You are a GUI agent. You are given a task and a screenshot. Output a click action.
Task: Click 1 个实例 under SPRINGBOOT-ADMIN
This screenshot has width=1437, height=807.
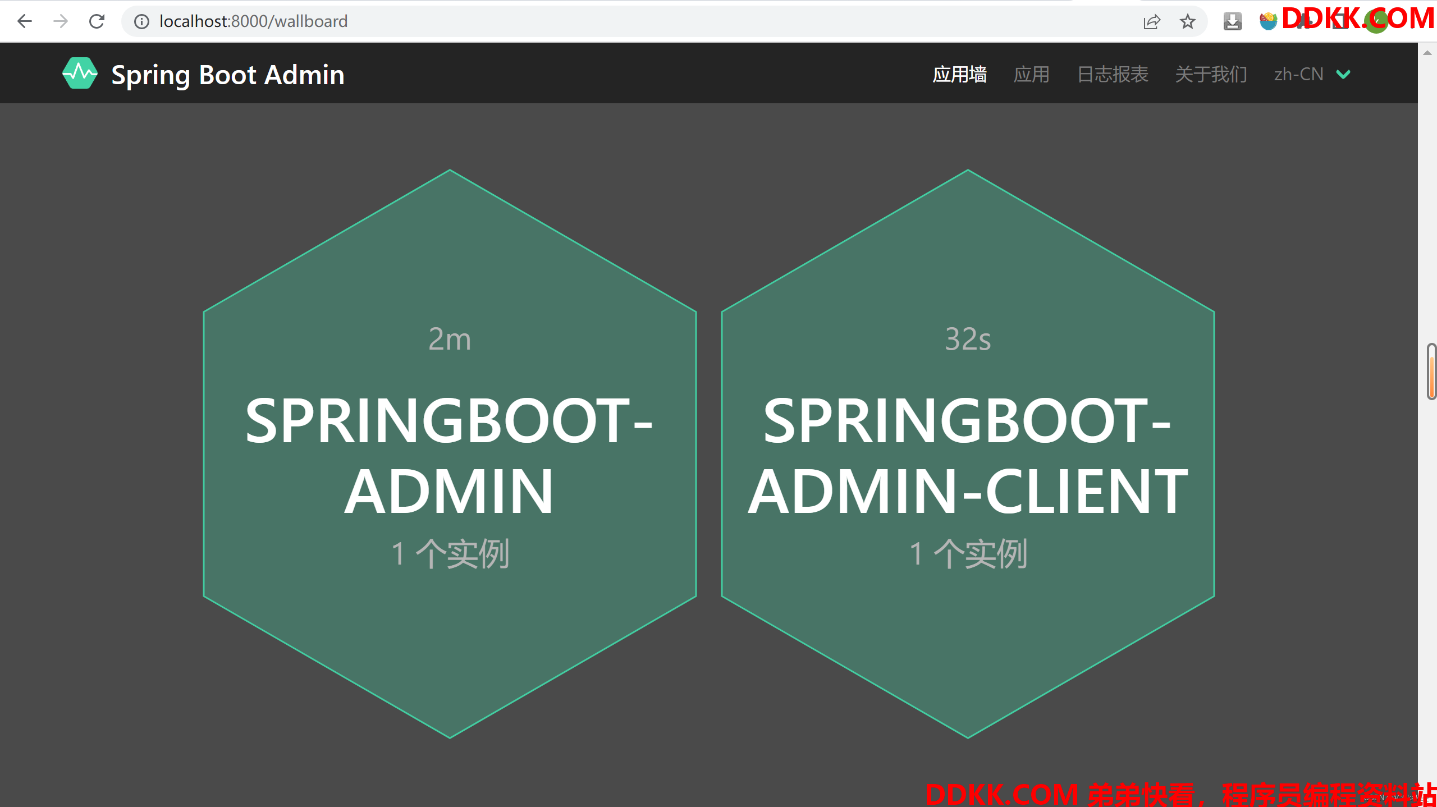pyautogui.click(x=450, y=553)
